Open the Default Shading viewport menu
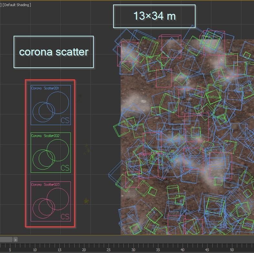Image resolution: width=254 pixels, height=253 pixels. point(17,5)
